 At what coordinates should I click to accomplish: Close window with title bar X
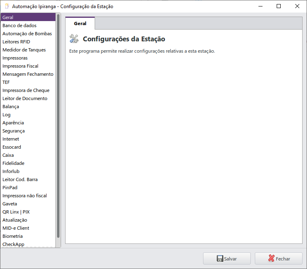point(297,6)
